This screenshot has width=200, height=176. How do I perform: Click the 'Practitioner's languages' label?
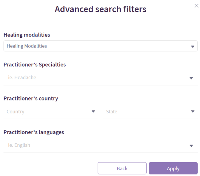click(34, 132)
